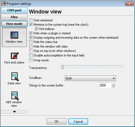Close the Program settings dialog
The height and width of the screenshot is (127, 135).
pyautogui.click(x=129, y=4)
